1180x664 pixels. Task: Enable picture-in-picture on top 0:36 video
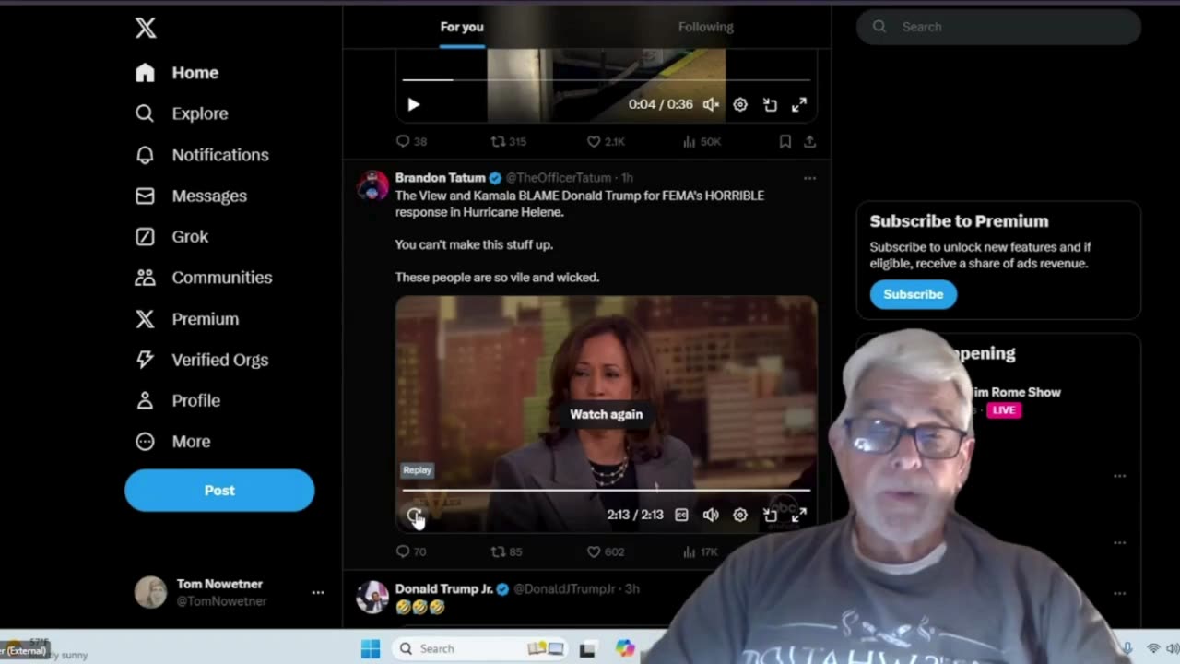770,104
